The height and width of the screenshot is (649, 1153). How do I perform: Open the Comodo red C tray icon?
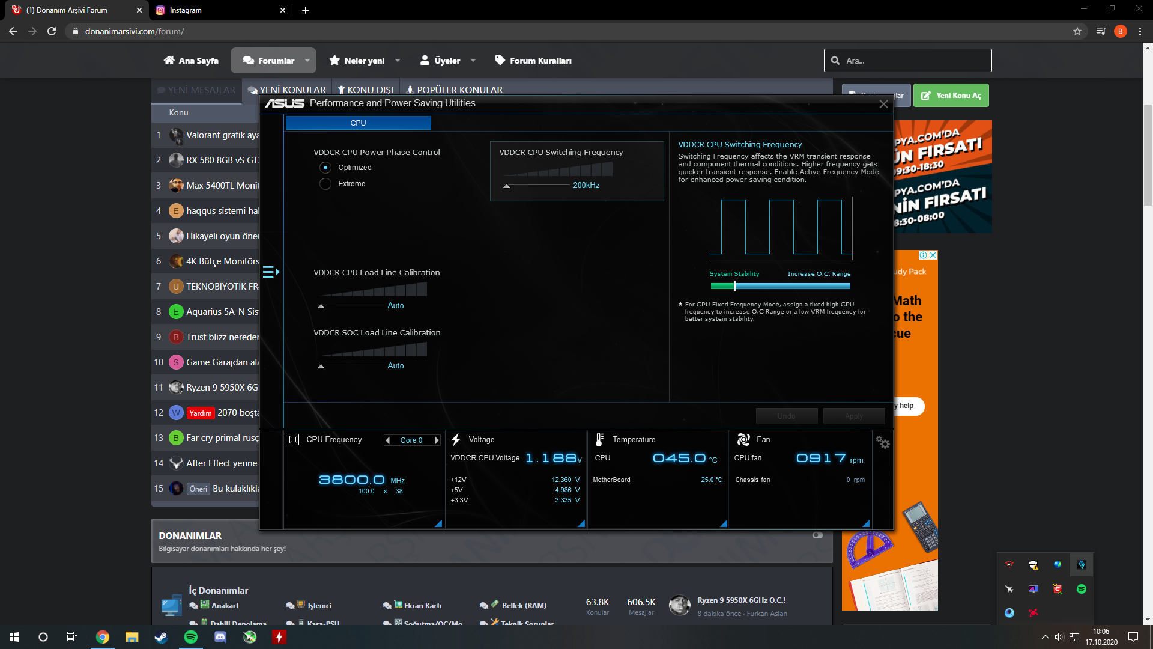click(1058, 589)
